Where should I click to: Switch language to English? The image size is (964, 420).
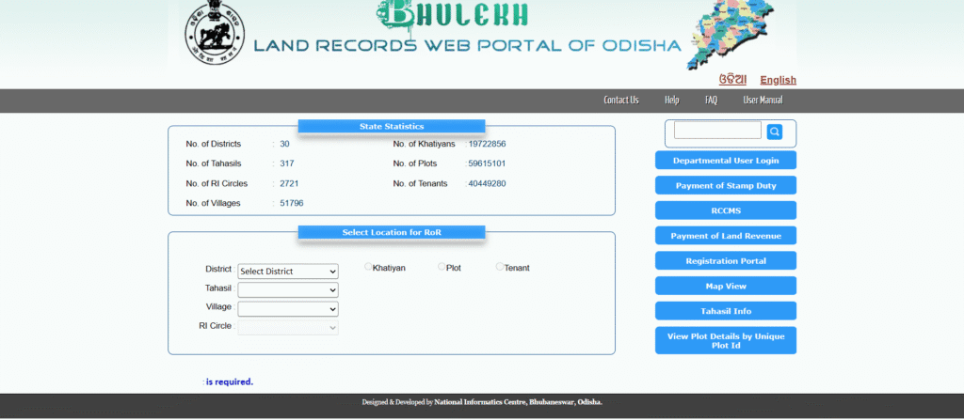[x=778, y=80]
